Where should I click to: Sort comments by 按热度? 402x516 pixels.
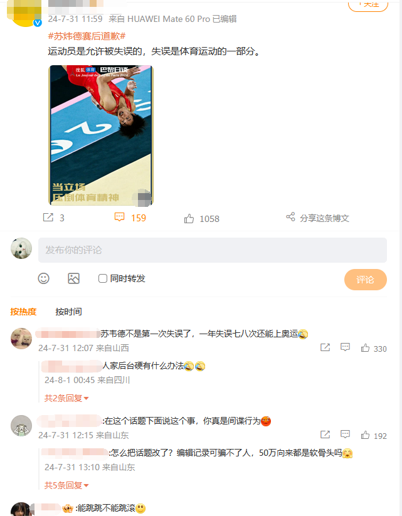23,312
